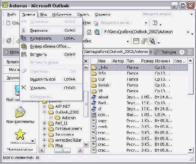Choose Вырезать from the edit menu

51,30
